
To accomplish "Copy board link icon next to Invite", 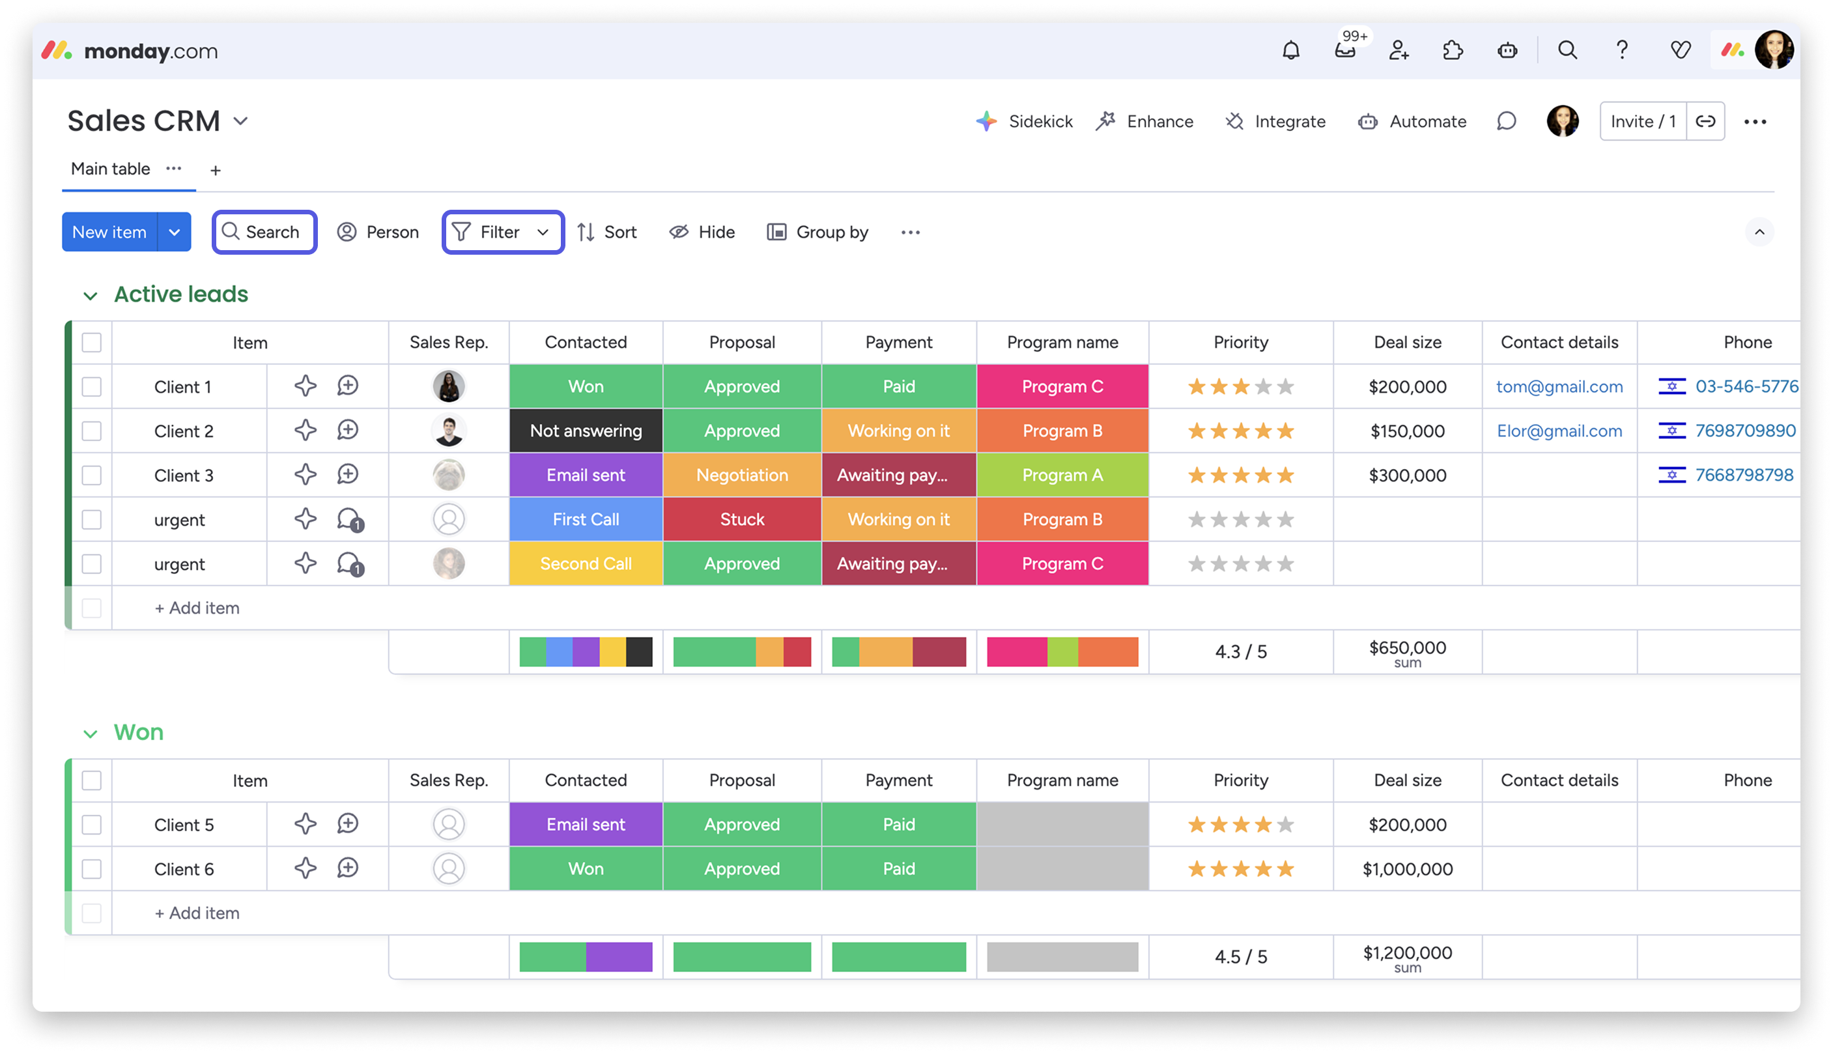I will click(1705, 121).
